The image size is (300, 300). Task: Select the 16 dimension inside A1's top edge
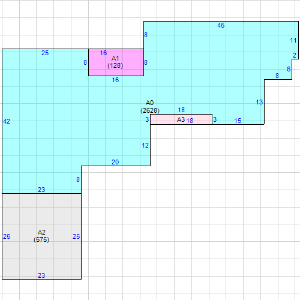click(103, 53)
